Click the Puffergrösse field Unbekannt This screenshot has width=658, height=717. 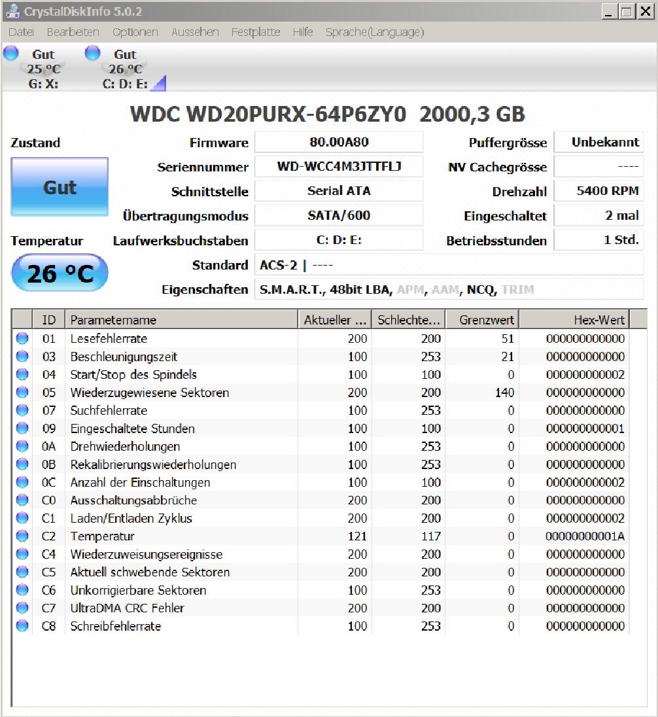coord(599,142)
